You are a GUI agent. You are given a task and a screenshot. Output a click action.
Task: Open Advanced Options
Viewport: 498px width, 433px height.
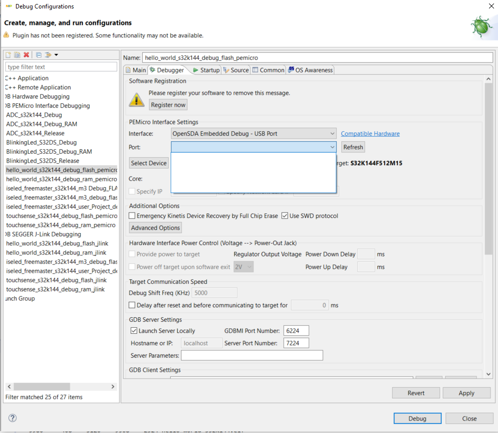coord(155,227)
